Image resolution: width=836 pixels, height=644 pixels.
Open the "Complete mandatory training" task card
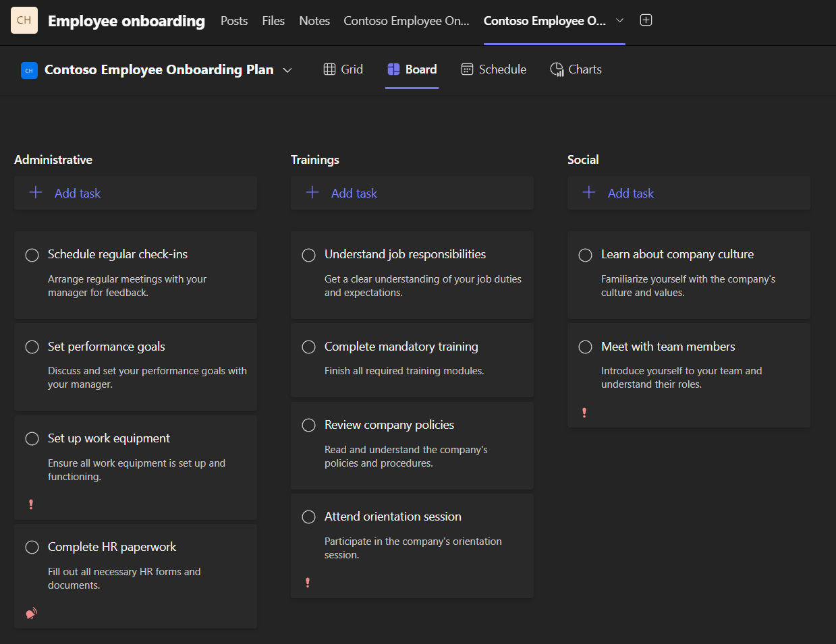[x=412, y=360]
